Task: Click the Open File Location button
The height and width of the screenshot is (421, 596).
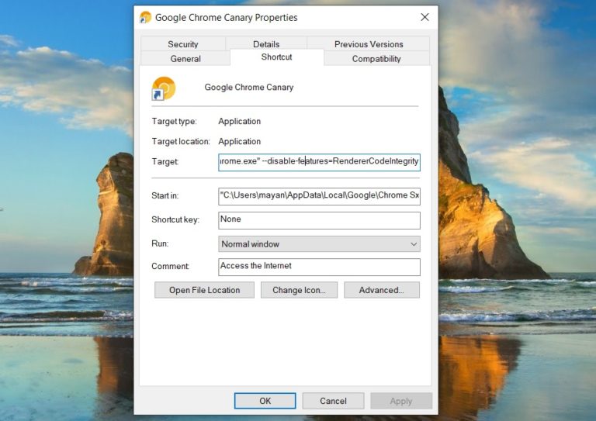Action: click(x=205, y=290)
